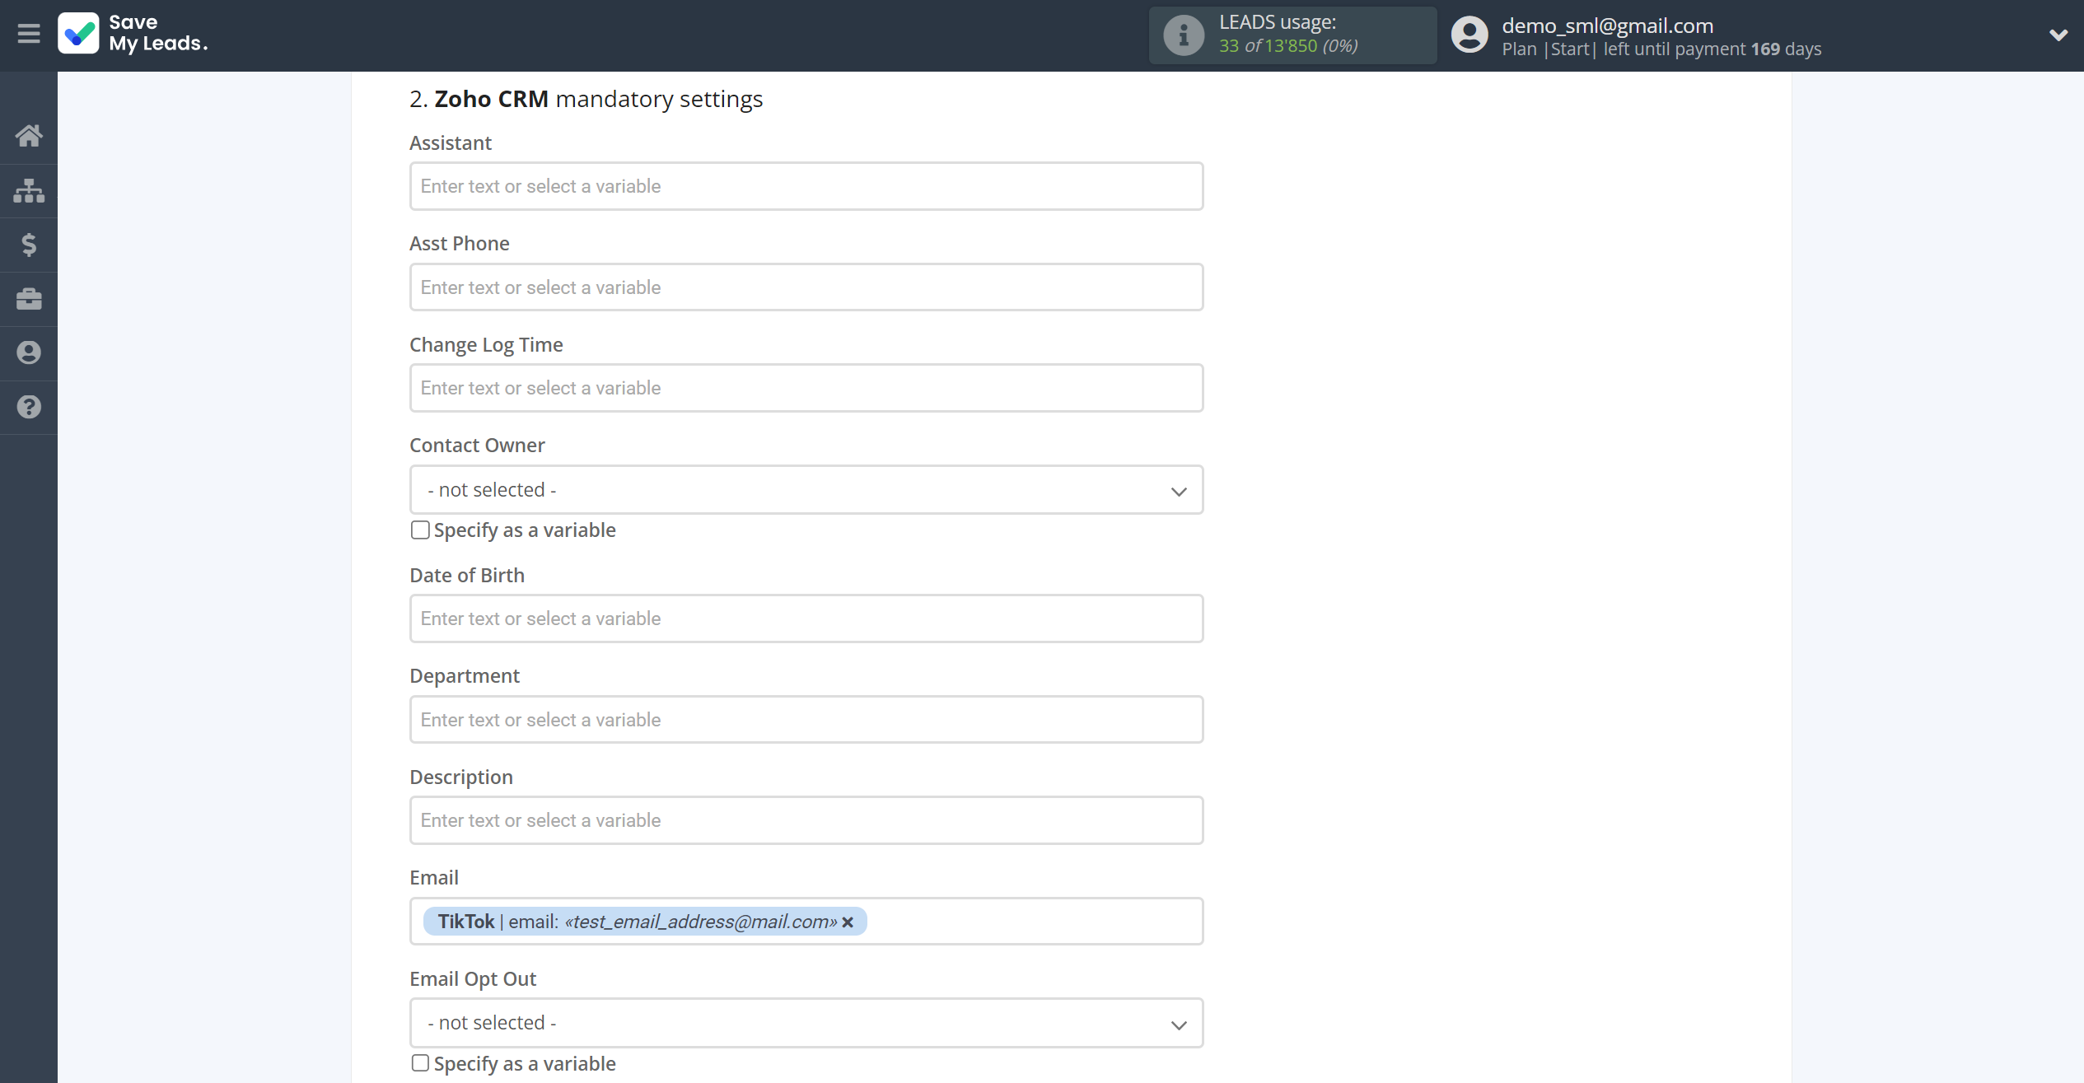2084x1083 pixels.
Task: Open the briefcase services icon
Action: [29, 299]
